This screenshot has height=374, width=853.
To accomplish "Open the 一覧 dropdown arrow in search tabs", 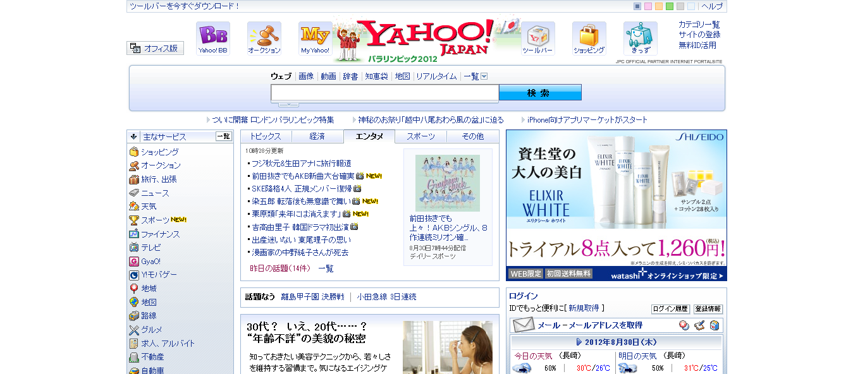I will [484, 76].
